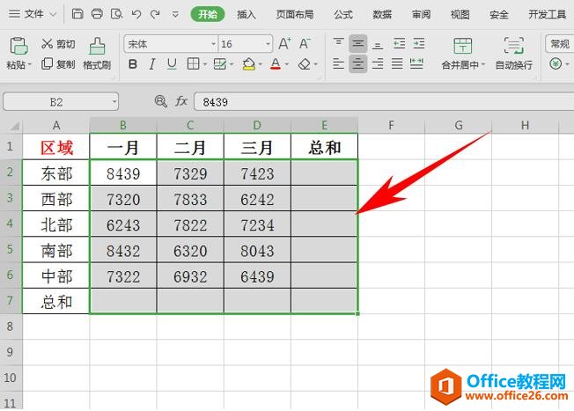The width and height of the screenshot is (574, 411).
Task: Click the eraser clear-format icon
Action: coord(305,64)
